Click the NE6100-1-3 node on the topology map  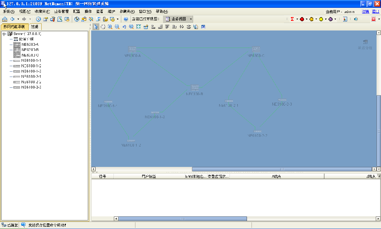(155, 113)
